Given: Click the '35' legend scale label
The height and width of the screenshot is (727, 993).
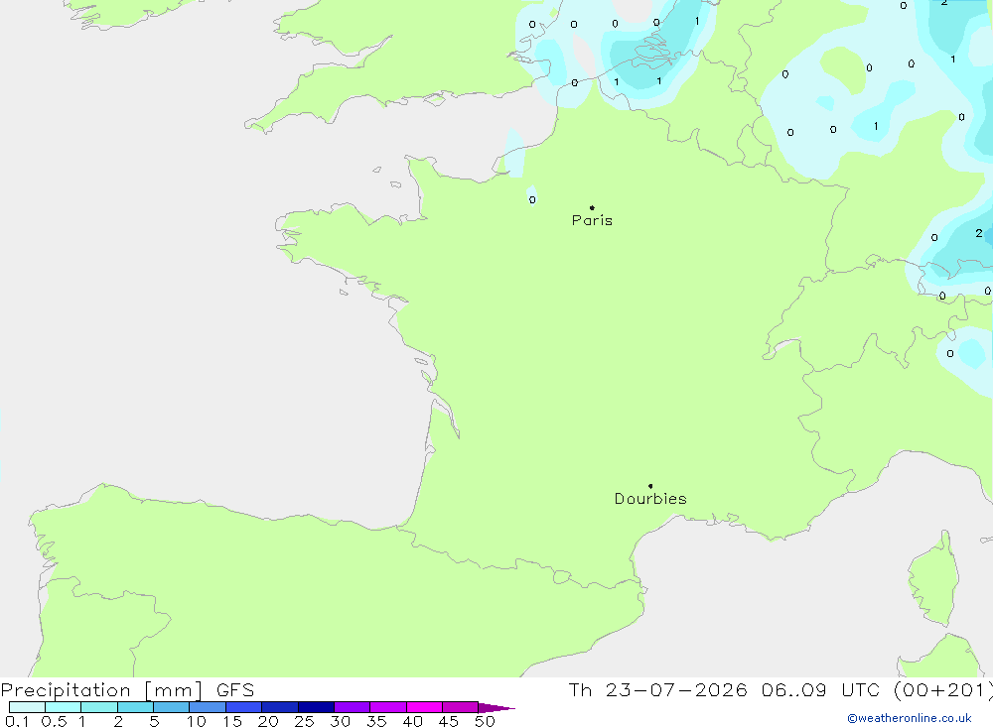Looking at the screenshot, I should [x=376, y=721].
